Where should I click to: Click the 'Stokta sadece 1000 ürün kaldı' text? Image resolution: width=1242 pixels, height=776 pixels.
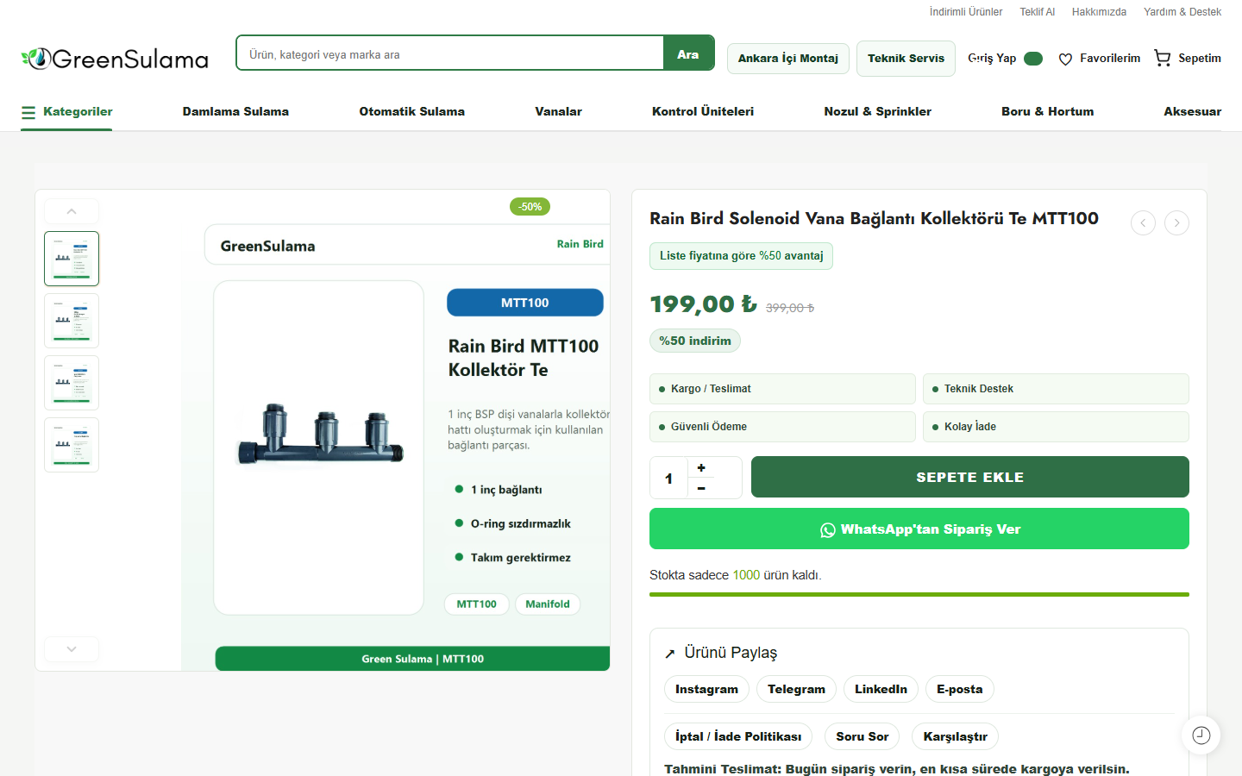click(x=736, y=575)
